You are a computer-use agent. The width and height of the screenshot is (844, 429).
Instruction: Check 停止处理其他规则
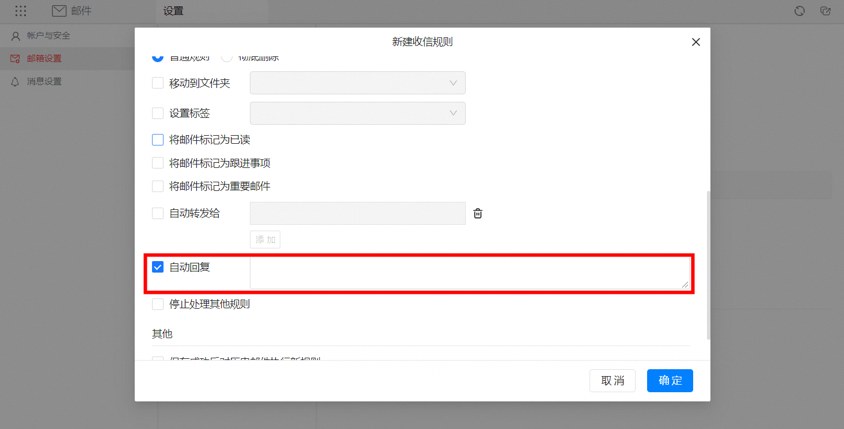[158, 304]
